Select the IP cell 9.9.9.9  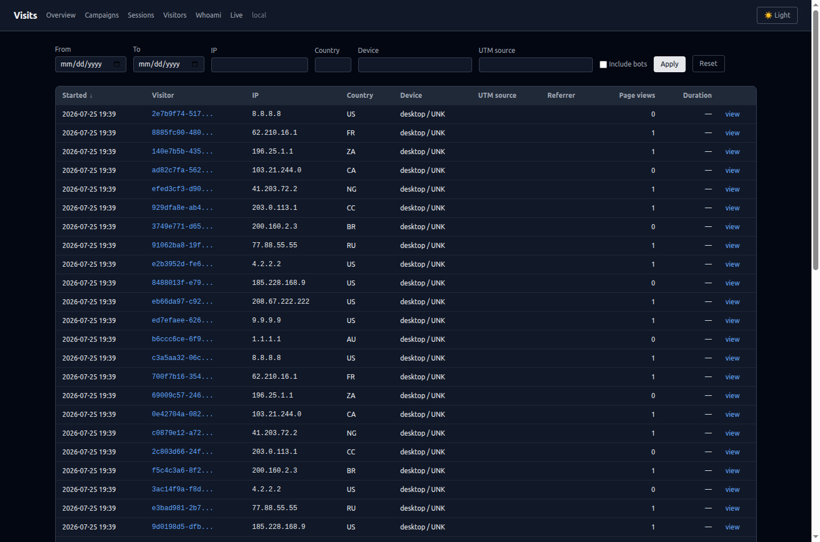[266, 321]
